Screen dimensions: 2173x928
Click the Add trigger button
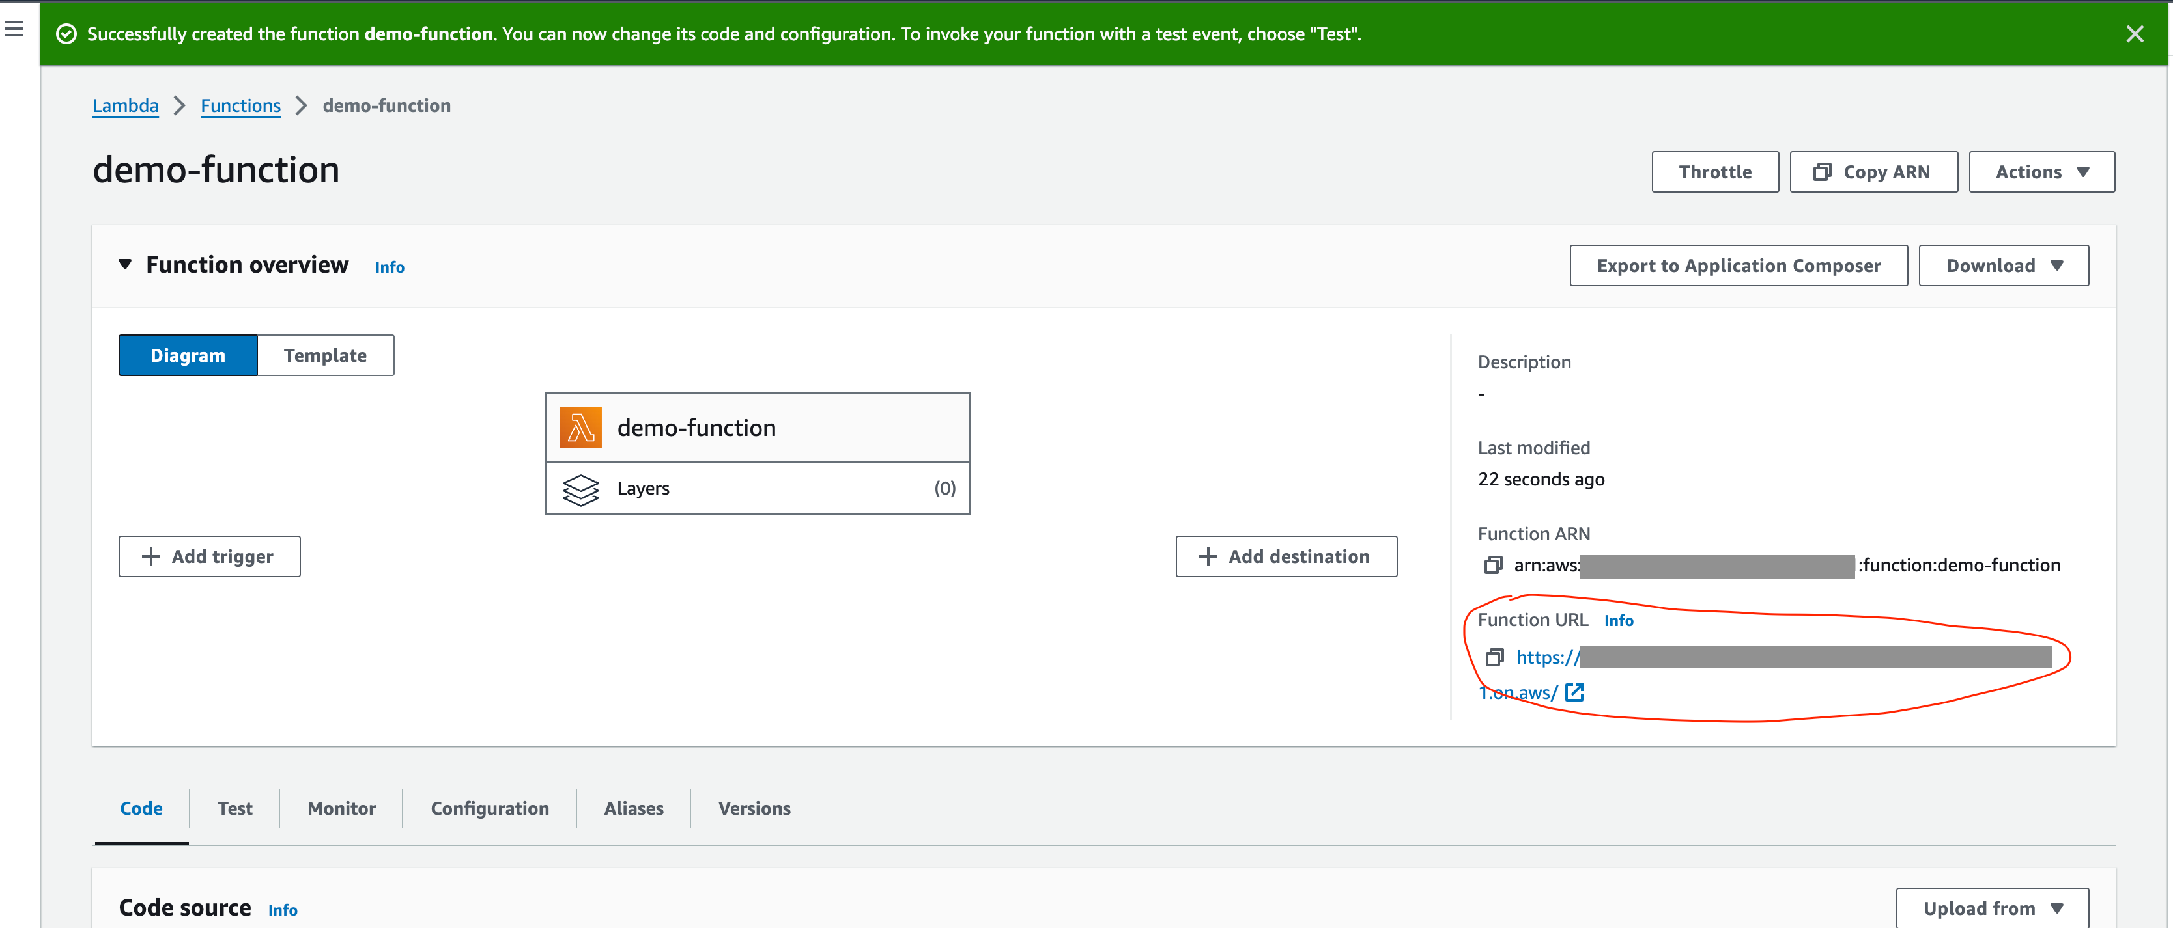coord(209,557)
